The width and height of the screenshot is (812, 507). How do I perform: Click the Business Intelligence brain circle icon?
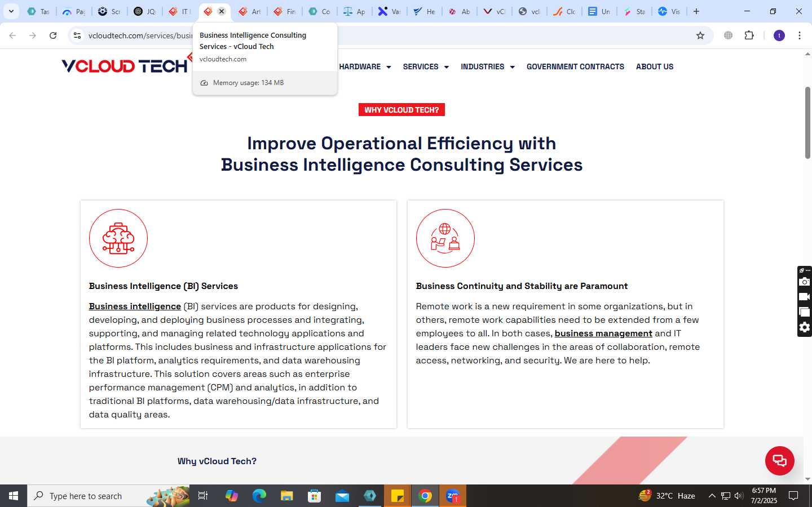pos(118,238)
